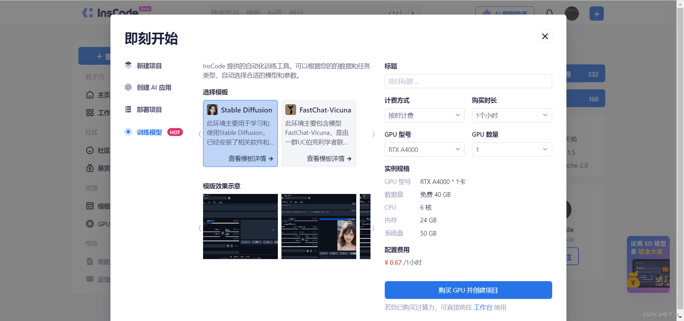
Task: Show next preview image with right chevron
Action: [373, 228]
